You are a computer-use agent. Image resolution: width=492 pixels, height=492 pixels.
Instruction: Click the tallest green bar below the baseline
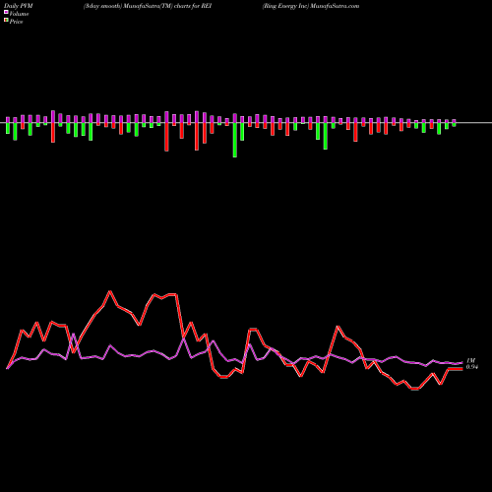(x=235, y=140)
